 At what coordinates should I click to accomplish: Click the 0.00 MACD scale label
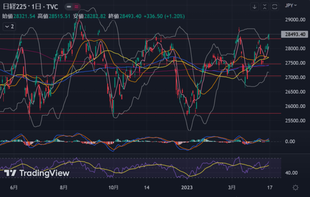coord(291,141)
